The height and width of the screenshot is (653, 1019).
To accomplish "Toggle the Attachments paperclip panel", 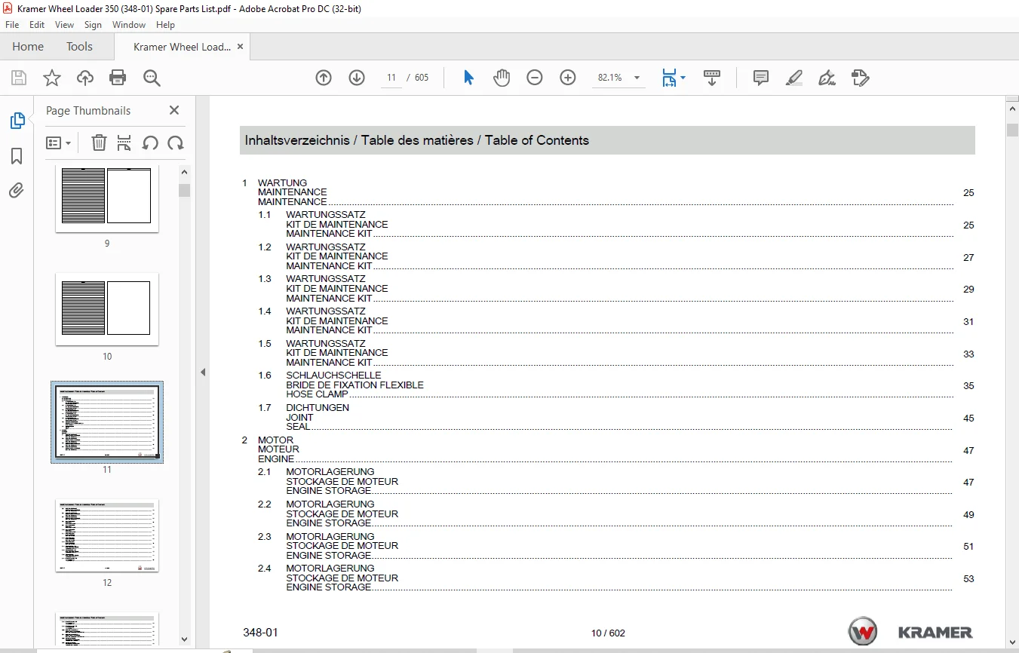I will pyautogui.click(x=17, y=191).
